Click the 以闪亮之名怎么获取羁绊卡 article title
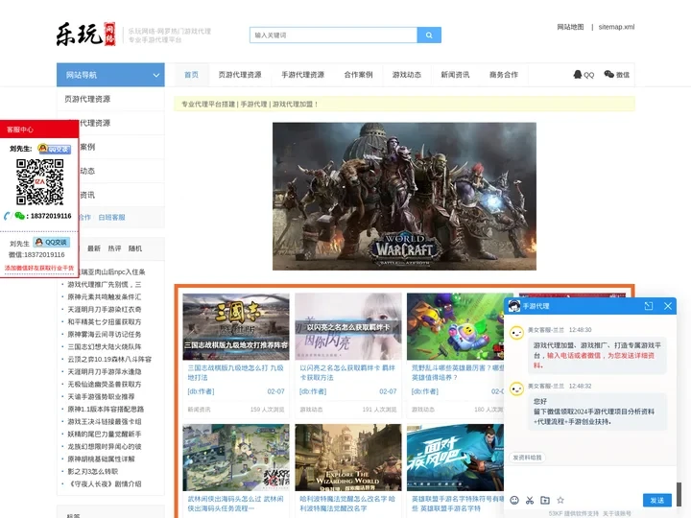The image size is (691, 518). [x=347, y=372]
